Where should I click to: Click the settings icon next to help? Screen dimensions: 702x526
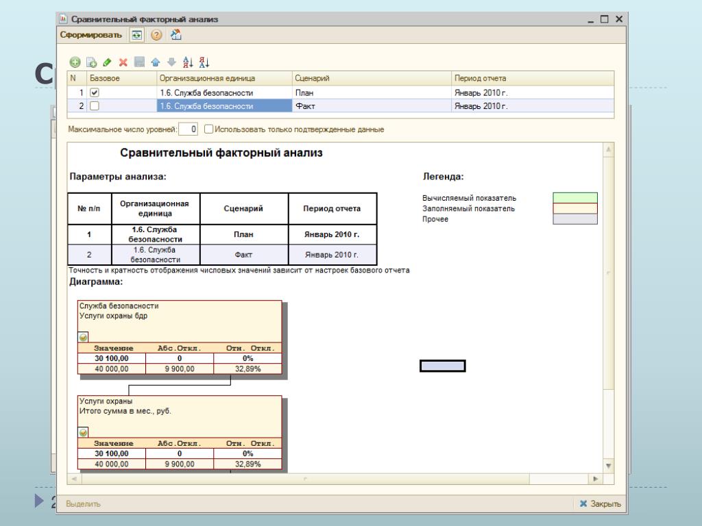tap(176, 35)
